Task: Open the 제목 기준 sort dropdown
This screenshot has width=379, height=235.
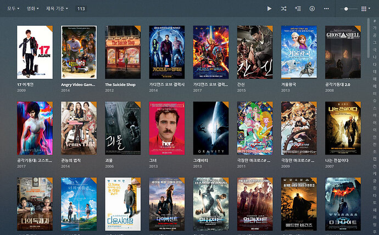Action: [x=57, y=9]
